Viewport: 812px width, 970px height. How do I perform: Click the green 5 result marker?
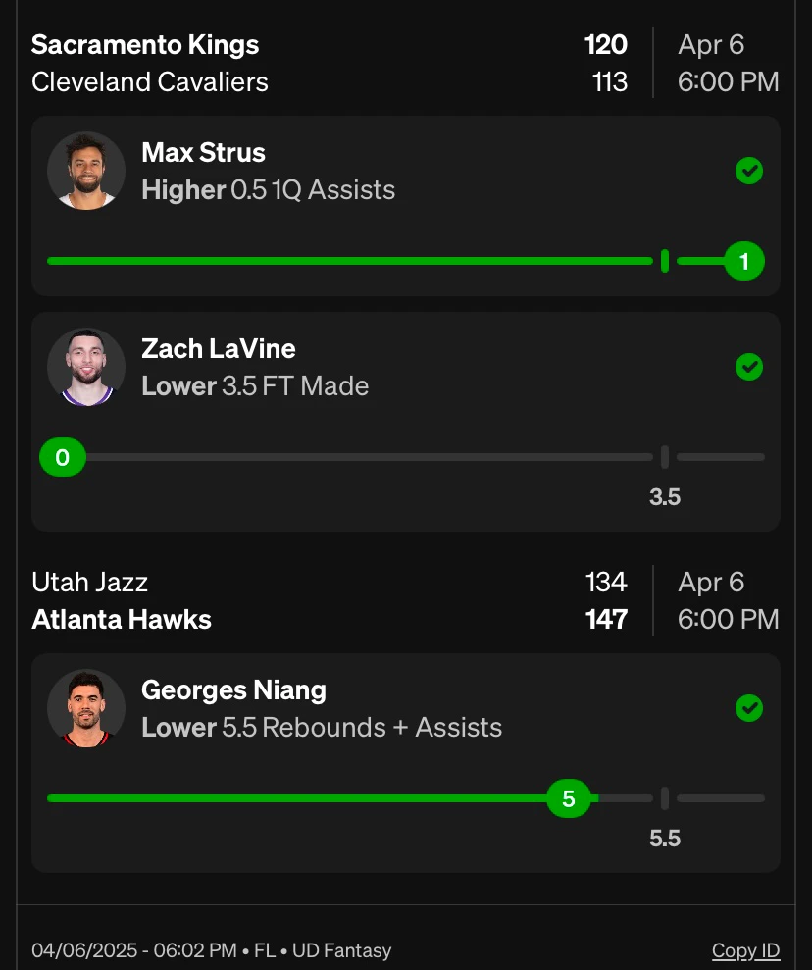[569, 798]
